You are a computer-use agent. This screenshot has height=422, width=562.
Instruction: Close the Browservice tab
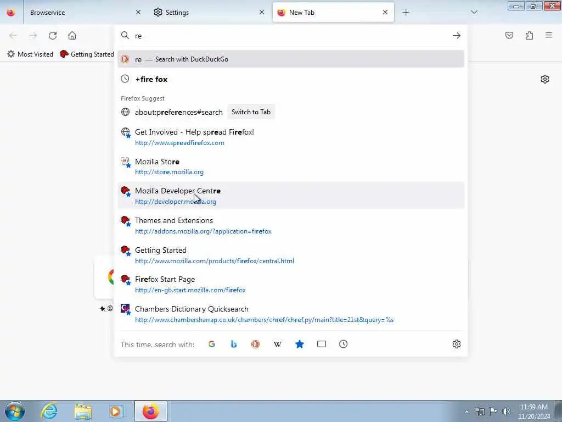138,12
